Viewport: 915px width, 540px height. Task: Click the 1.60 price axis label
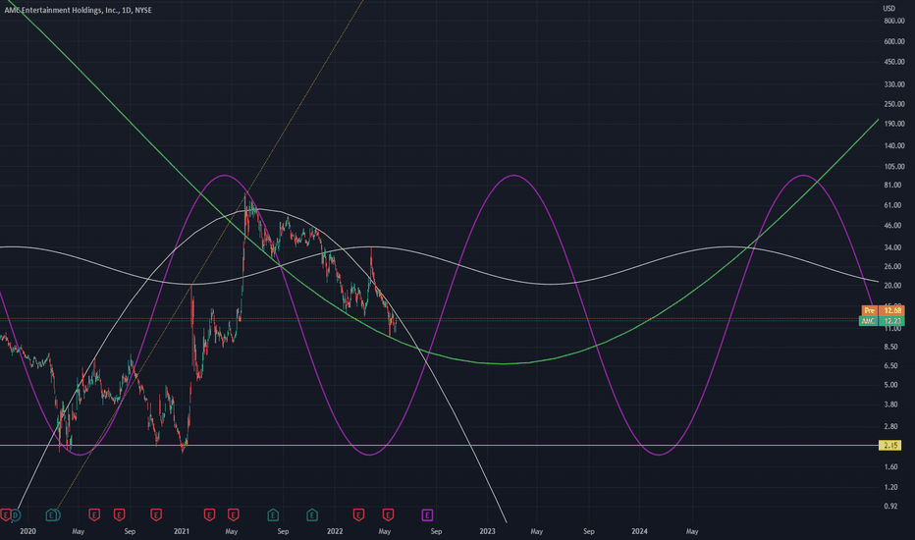click(891, 467)
